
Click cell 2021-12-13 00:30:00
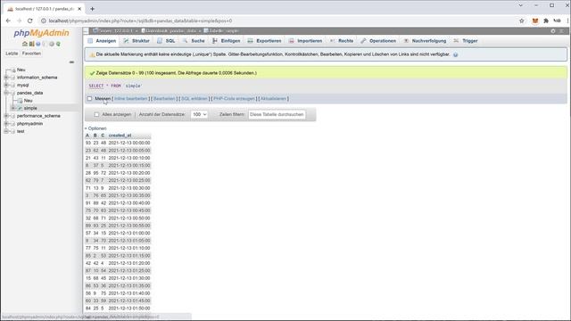point(129,188)
